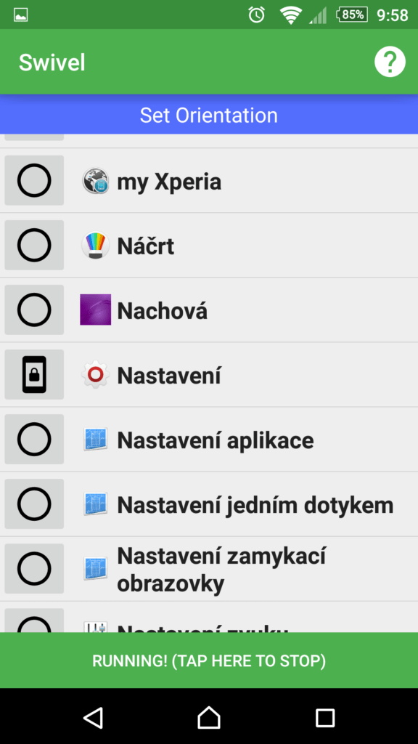Screen dimensions: 418x744
Task: Toggle orientation for Nastavení zamykací obrazovky
Action: pos(34,568)
